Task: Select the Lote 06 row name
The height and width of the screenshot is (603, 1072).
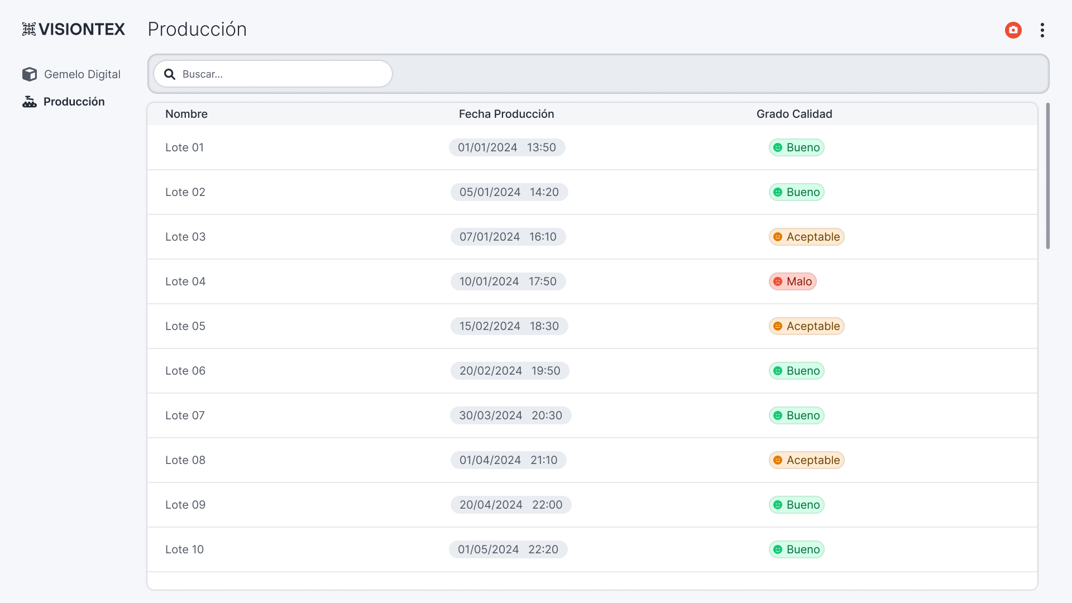Action: click(x=185, y=371)
